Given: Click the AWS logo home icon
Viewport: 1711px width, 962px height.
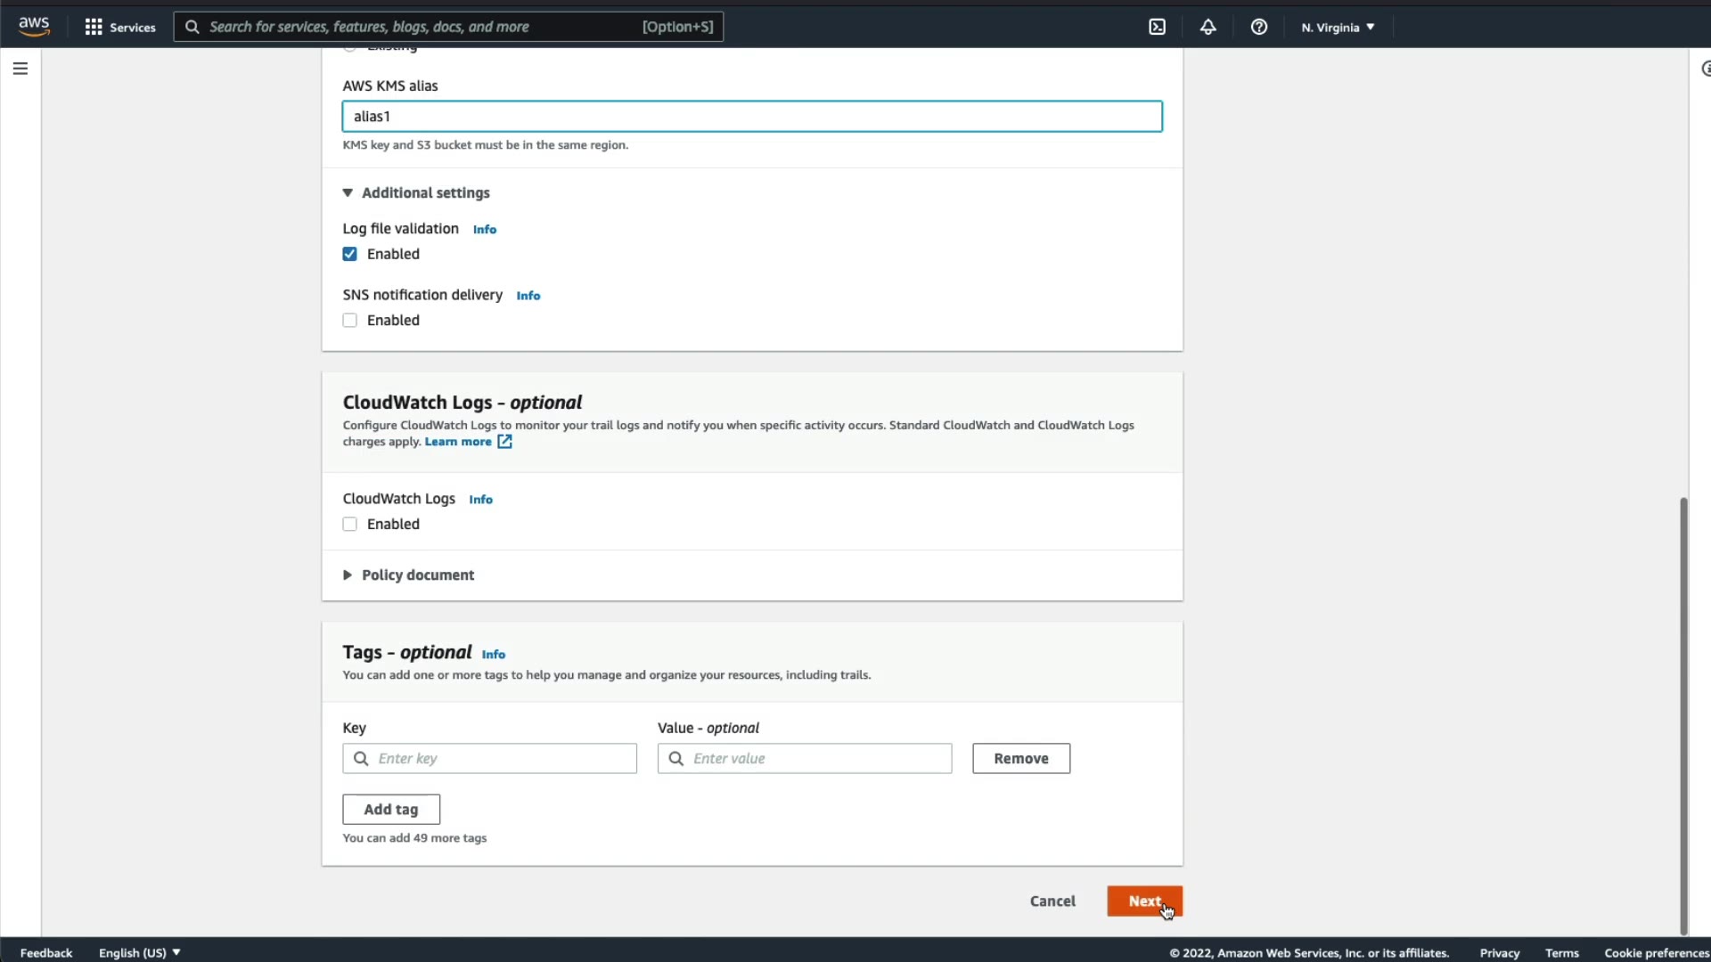Looking at the screenshot, I should [x=34, y=27].
